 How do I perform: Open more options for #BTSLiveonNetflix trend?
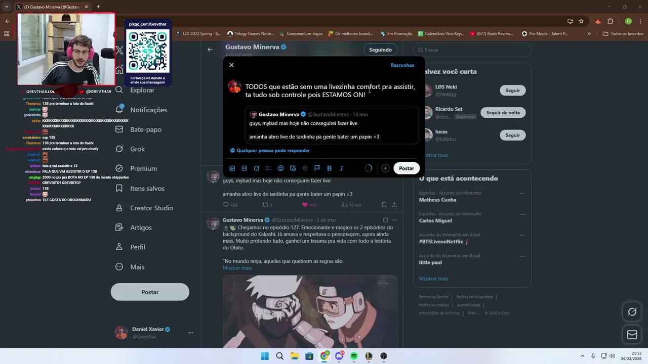click(522, 236)
